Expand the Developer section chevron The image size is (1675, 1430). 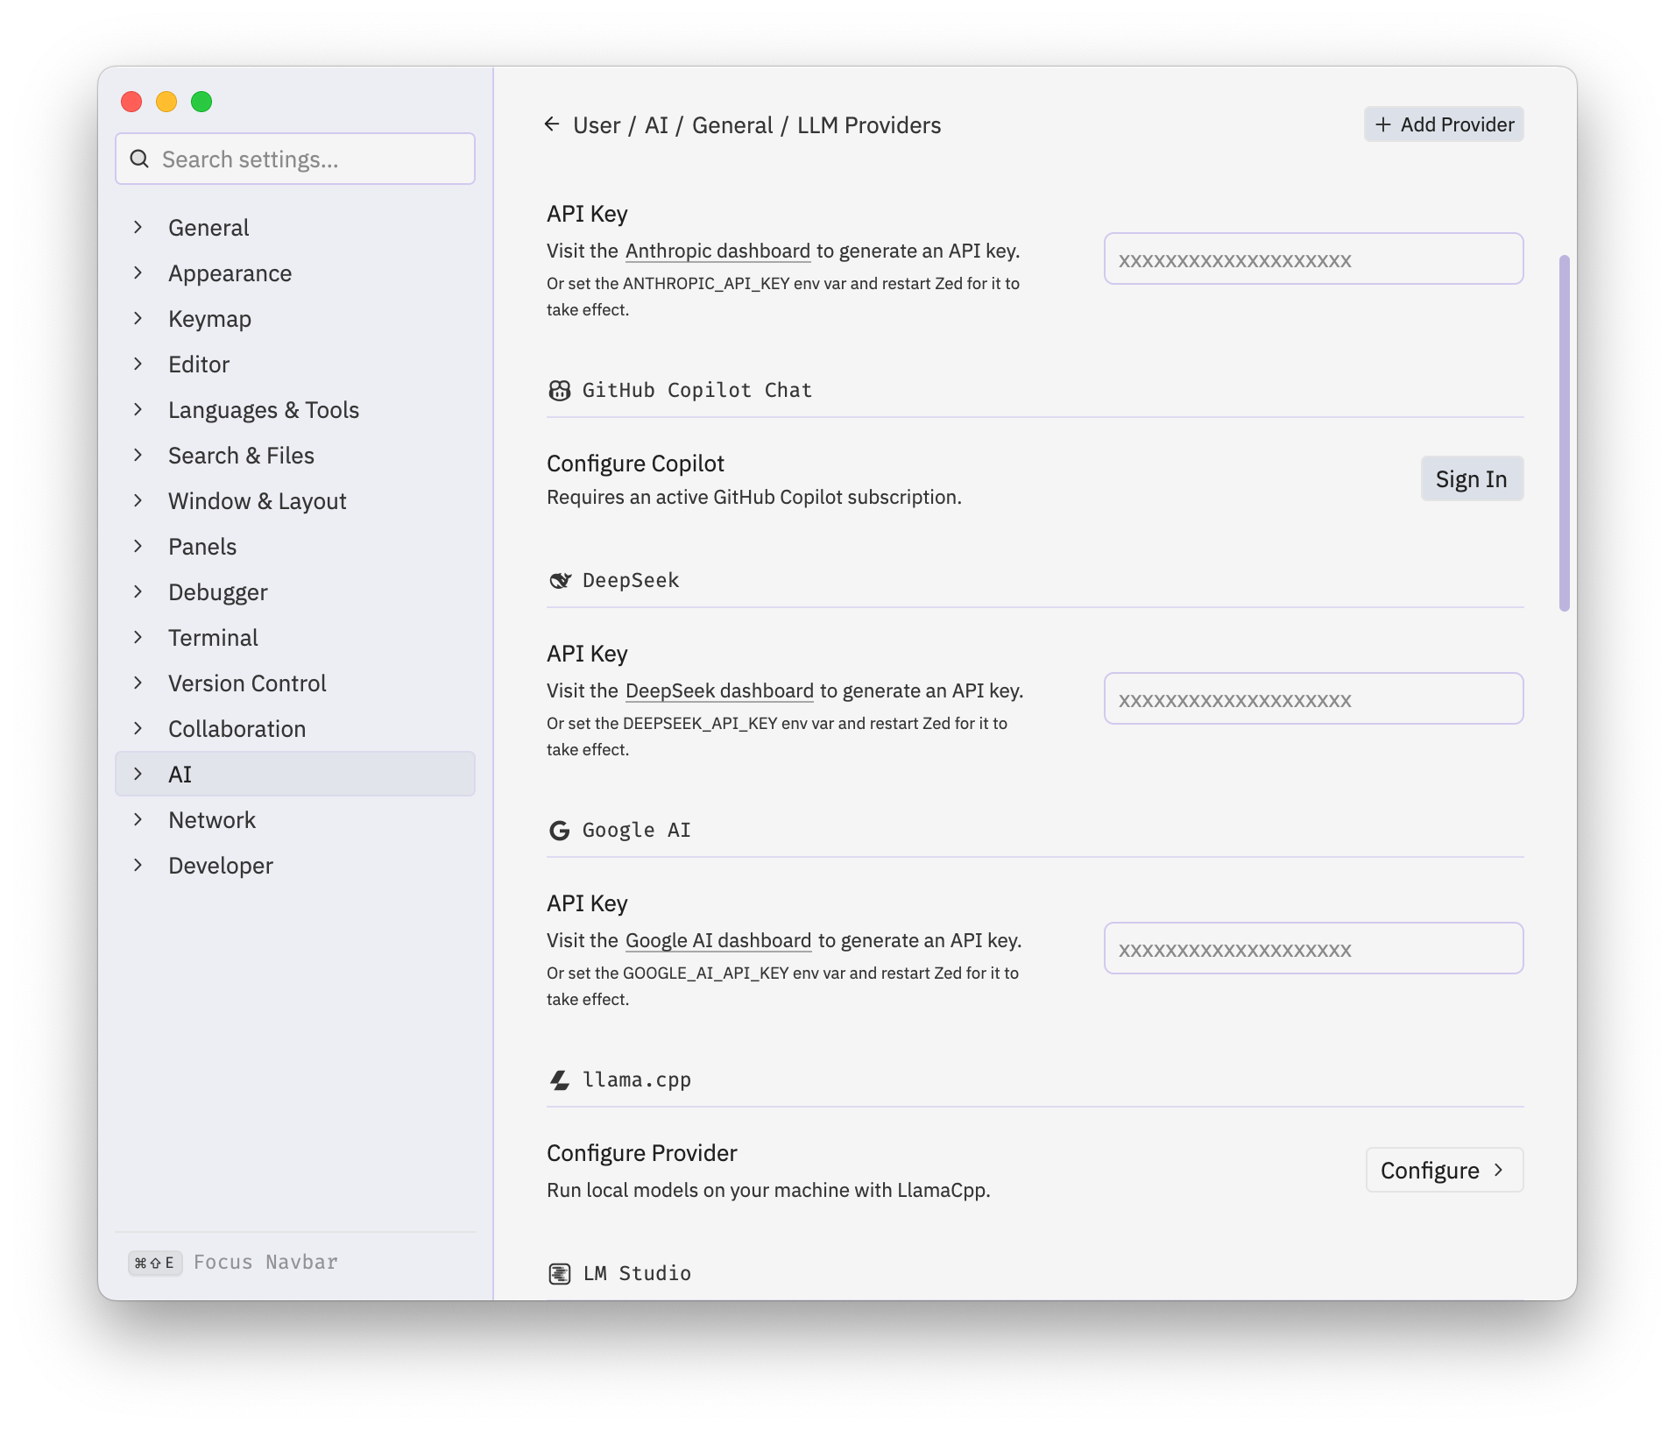pos(138,865)
